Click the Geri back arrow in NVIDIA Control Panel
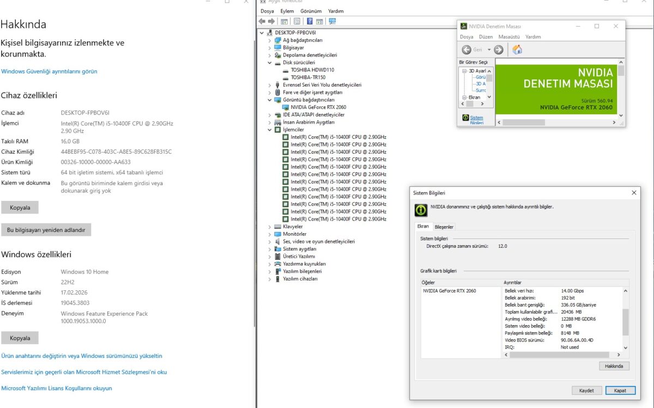Viewport: 654px width, 408px height. click(467, 50)
